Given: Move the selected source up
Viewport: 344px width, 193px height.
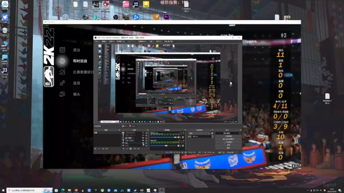Looking at the screenshot, I should pyautogui.click(x=135, y=149).
